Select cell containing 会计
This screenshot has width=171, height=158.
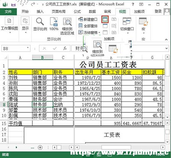click(63, 99)
